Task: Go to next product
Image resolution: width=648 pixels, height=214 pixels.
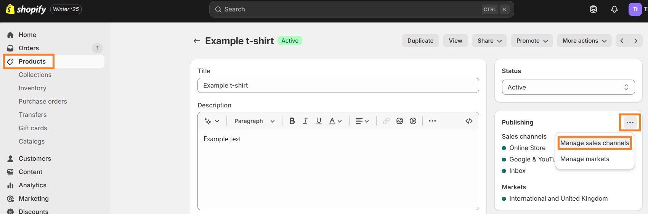Action: pyautogui.click(x=636, y=41)
